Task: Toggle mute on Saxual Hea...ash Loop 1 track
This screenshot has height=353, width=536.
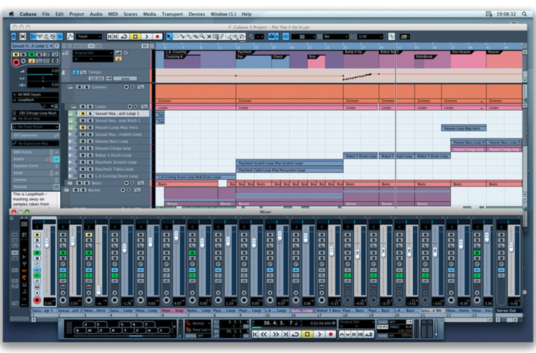Action: point(82,114)
